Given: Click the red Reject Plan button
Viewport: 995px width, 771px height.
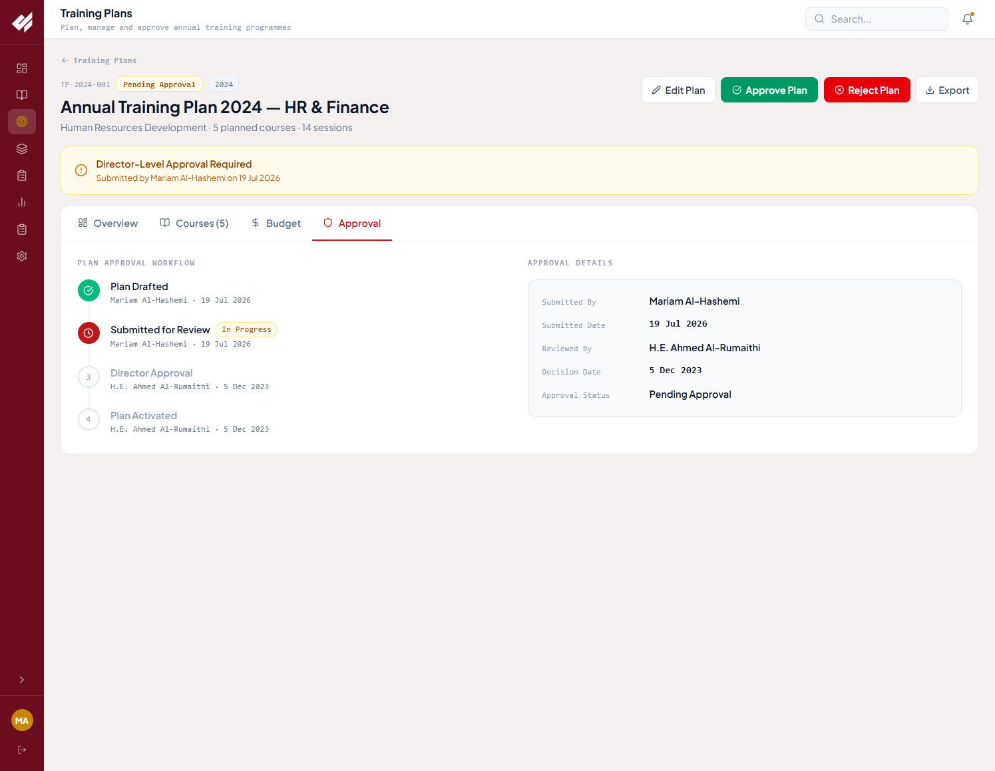Looking at the screenshot, I should coord(867,90).
